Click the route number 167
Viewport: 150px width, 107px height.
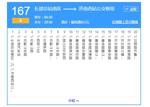click(21, 11)
